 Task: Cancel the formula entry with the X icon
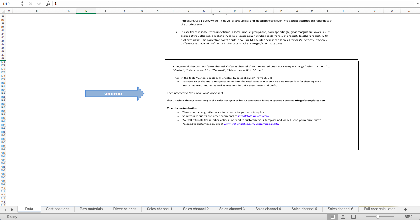31,4
